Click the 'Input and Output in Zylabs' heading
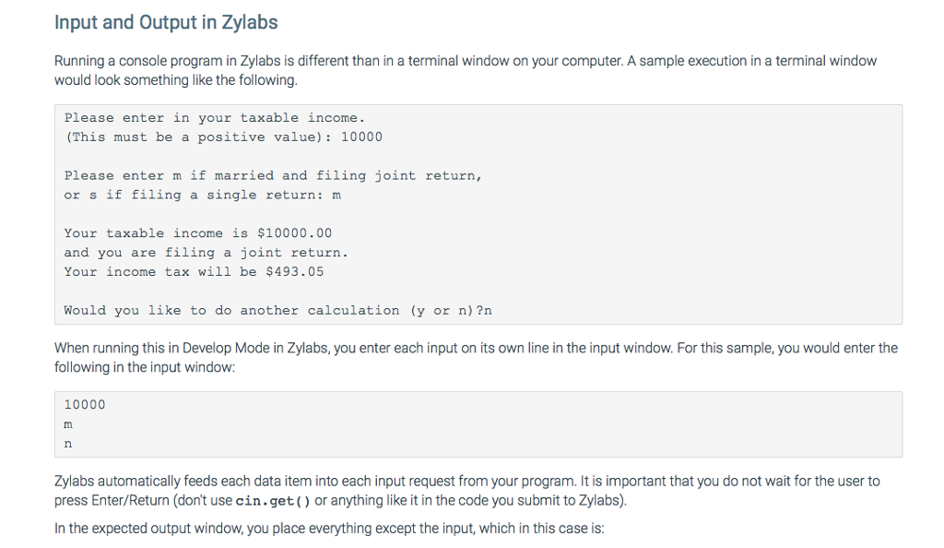 tap(166, 23)
